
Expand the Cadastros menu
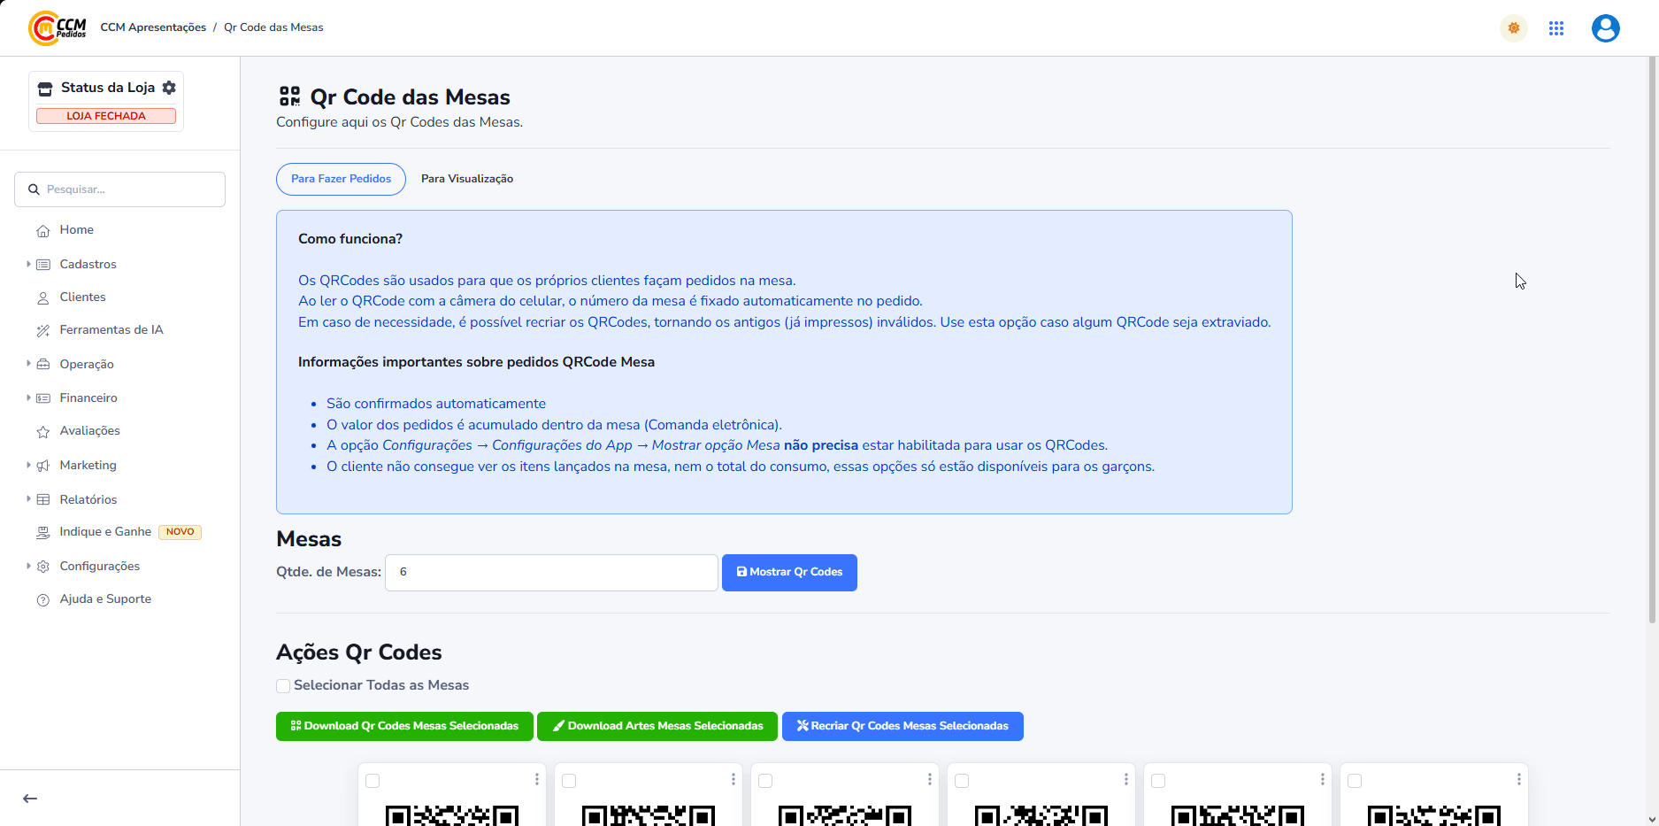[88, 264]
